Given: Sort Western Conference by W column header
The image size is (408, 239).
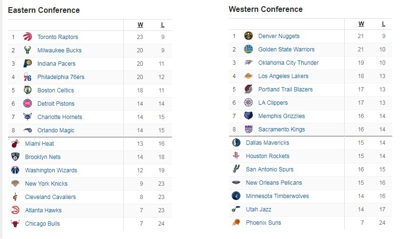Looking at the screenshot, I should pos(361,24).
